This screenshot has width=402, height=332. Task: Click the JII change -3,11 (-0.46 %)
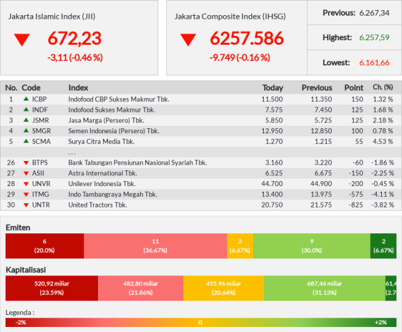(x=75, y=57)
